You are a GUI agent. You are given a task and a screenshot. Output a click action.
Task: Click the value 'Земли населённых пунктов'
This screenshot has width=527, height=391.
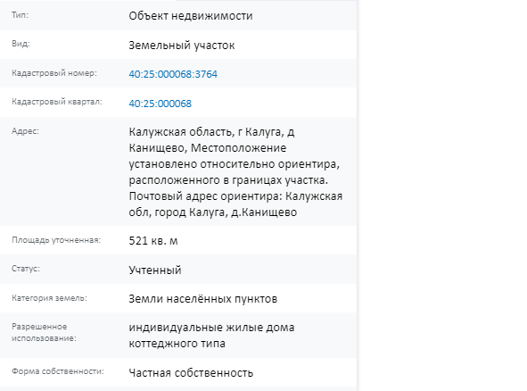tap(203, 299)
